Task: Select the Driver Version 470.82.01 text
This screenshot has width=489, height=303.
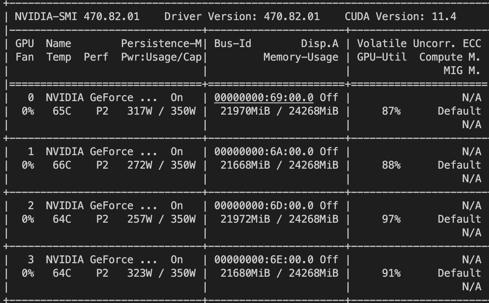Action: [242, 16]
